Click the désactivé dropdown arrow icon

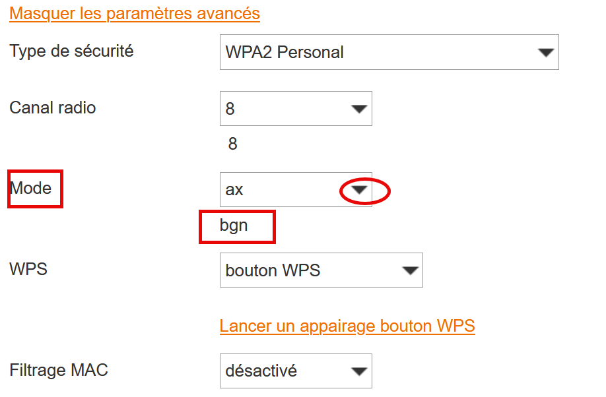pyautogui.click(x=360, y=371)
